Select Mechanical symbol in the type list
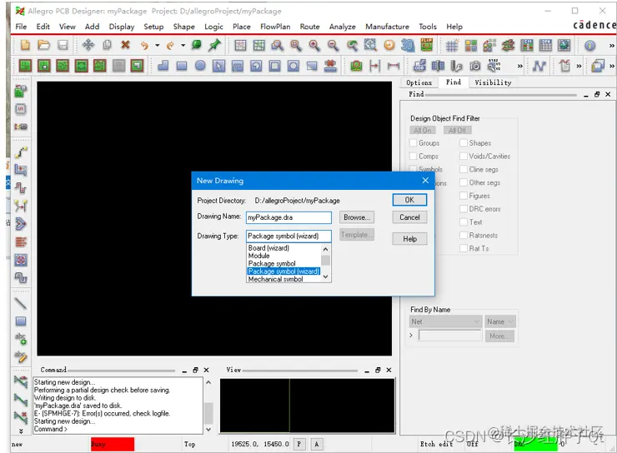The image size is (617, 453). click(275, 279)
